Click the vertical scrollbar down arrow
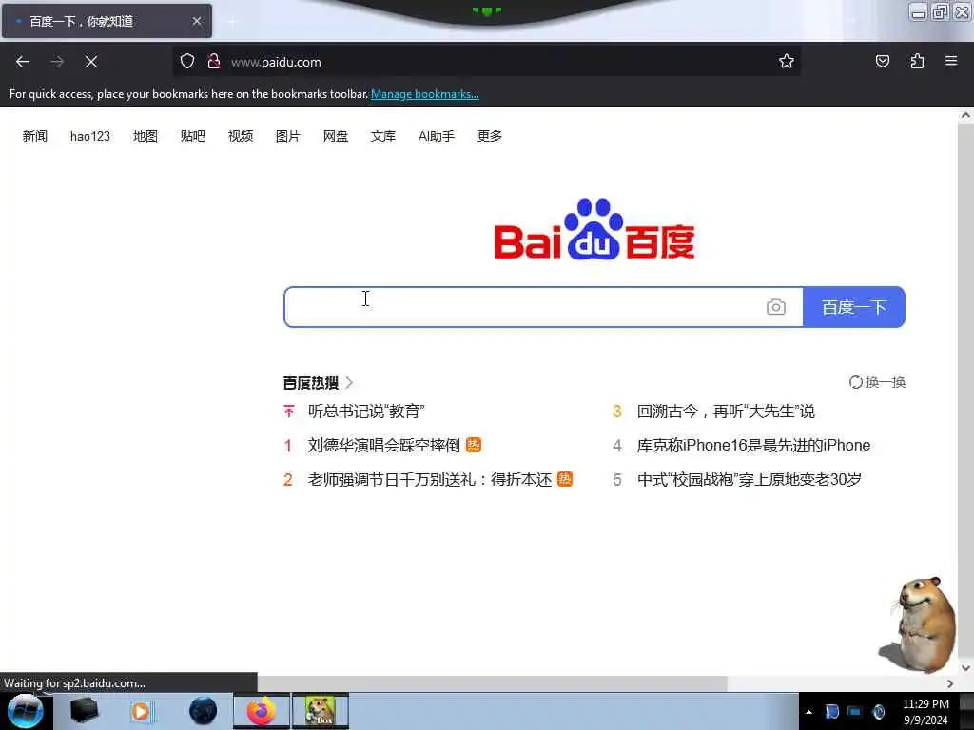This screenshot has height=730, width=974. tap(965, 668)
